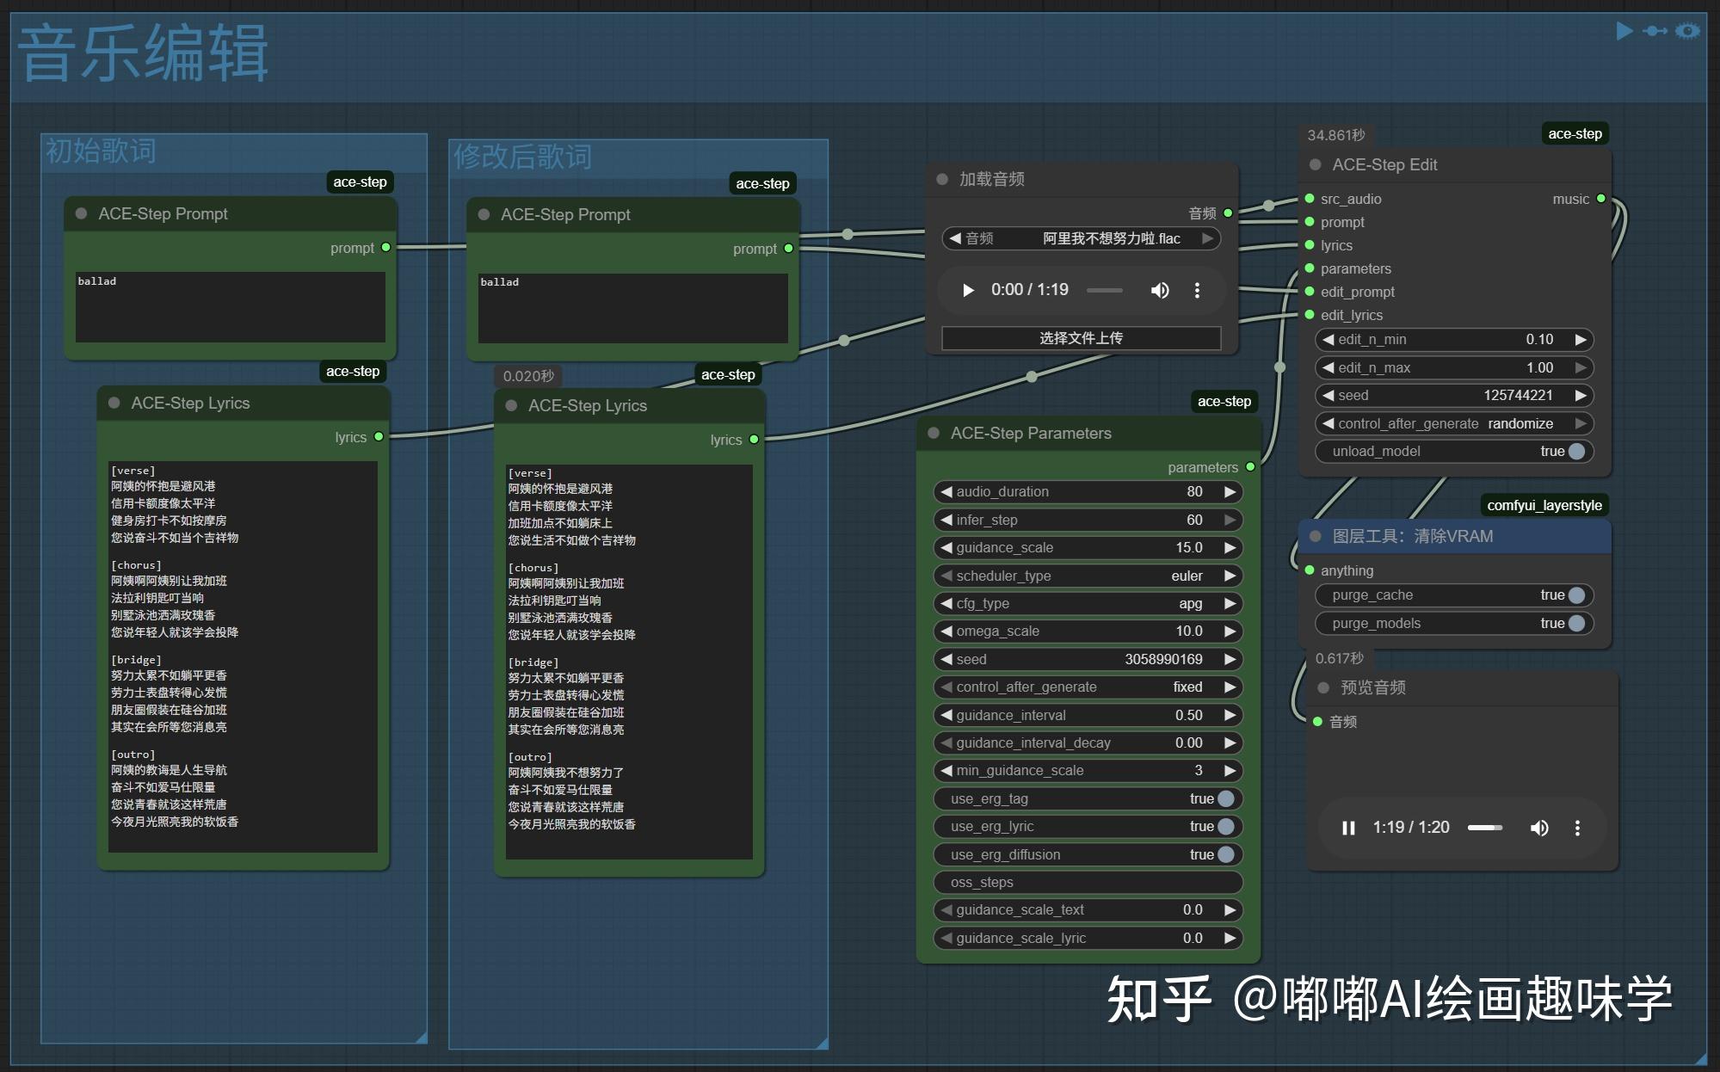Click the ace-step badge on ACE-Step Edit node
The height and width of the screenshot is (1072, 1720).
(x=1575, y=133)
